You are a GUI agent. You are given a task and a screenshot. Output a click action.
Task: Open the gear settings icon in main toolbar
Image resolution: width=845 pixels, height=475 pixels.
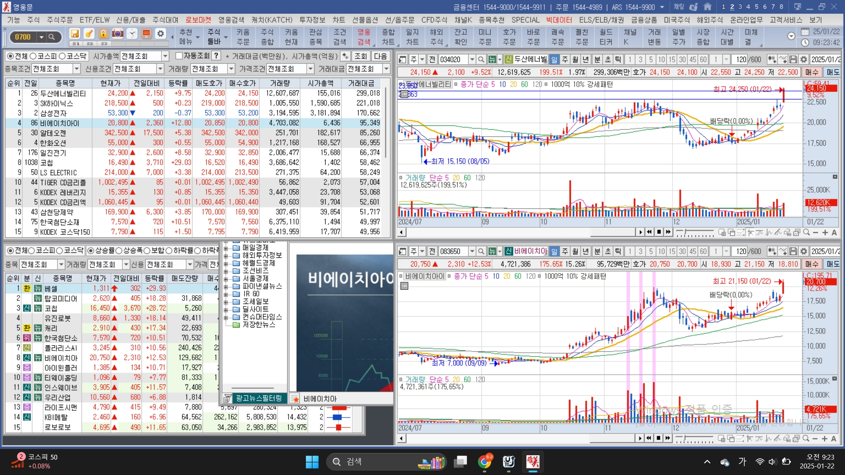(x=161, y=34)
